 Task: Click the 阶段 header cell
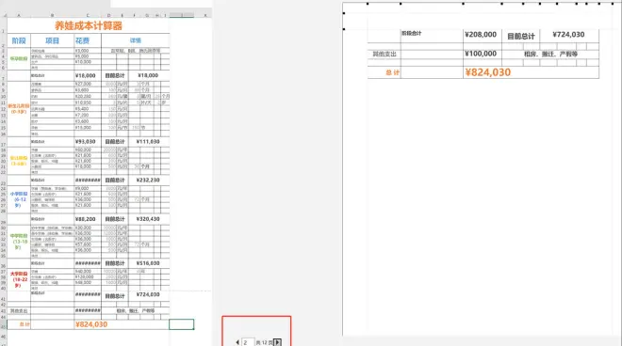coord(19,40)
